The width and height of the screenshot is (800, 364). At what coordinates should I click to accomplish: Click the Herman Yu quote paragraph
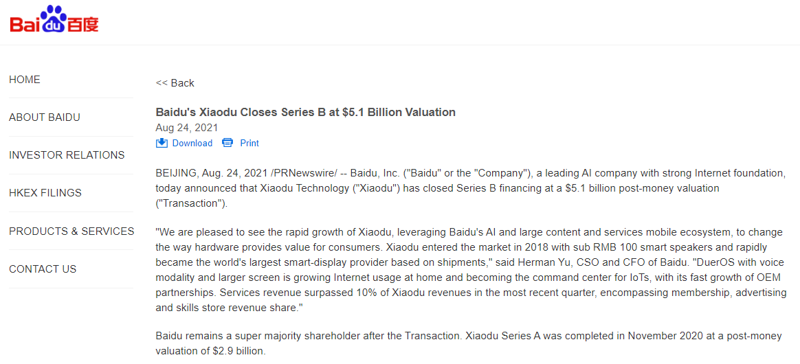click(x=470, y=270)
